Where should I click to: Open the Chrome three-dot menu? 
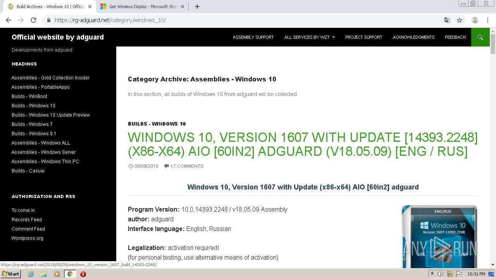click(487, 20)
